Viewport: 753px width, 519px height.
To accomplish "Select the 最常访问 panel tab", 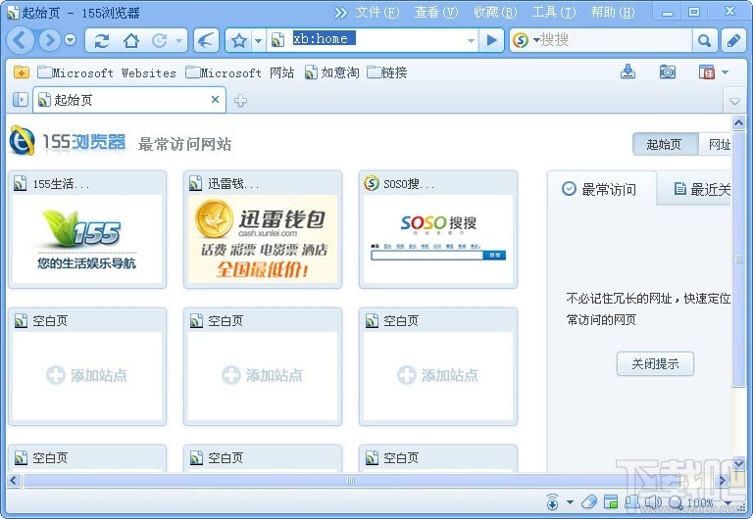I will [601, 189].
